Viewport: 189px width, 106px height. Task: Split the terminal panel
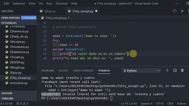175,70
